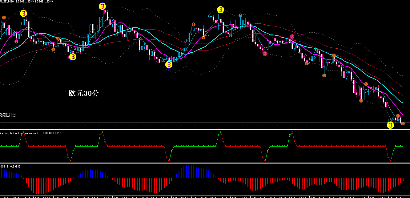Click the 欧元30分 text label
Image resolution: width=410 pixels, height=198 pixels.
coord(84,93)
